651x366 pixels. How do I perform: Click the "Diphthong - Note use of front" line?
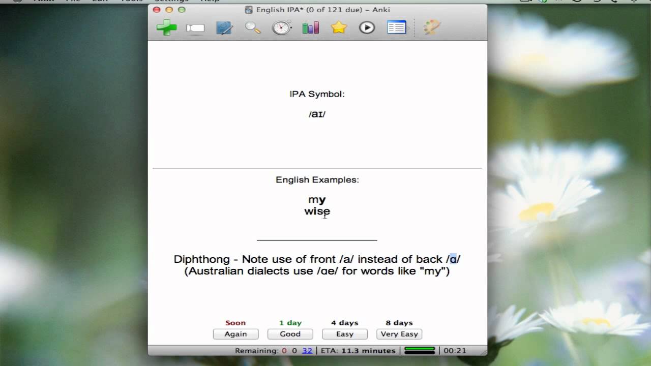(317, 259)
